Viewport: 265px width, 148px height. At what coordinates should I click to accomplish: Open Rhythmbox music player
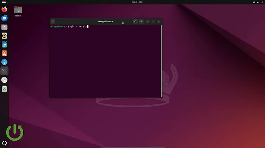click(4, 36)
